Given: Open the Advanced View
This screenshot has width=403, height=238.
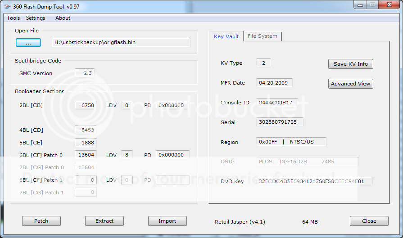Looking at the screenshot, I should [x=350, y=84].
